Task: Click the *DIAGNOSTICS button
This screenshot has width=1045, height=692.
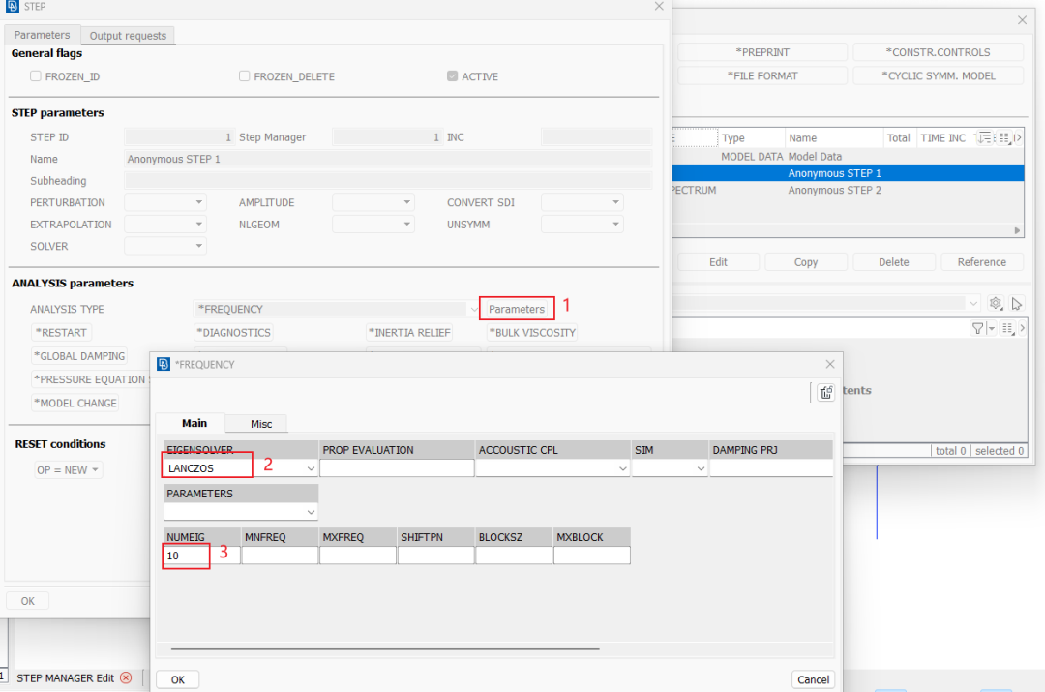Action: [x=233, y=332]
